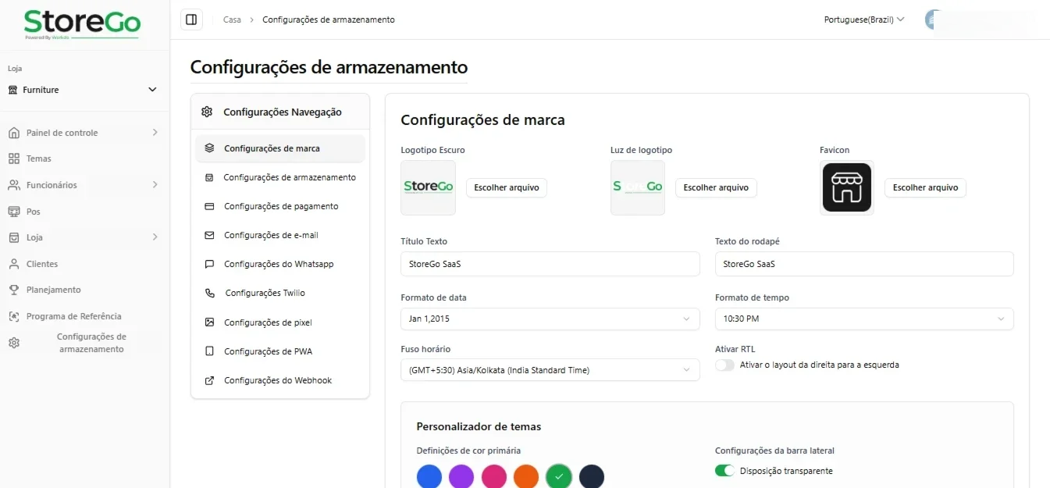Open the Portuguese(Brazil) language selector
Image resolution: width=1050 pixels, height=488 pixels.
point(864,20)
